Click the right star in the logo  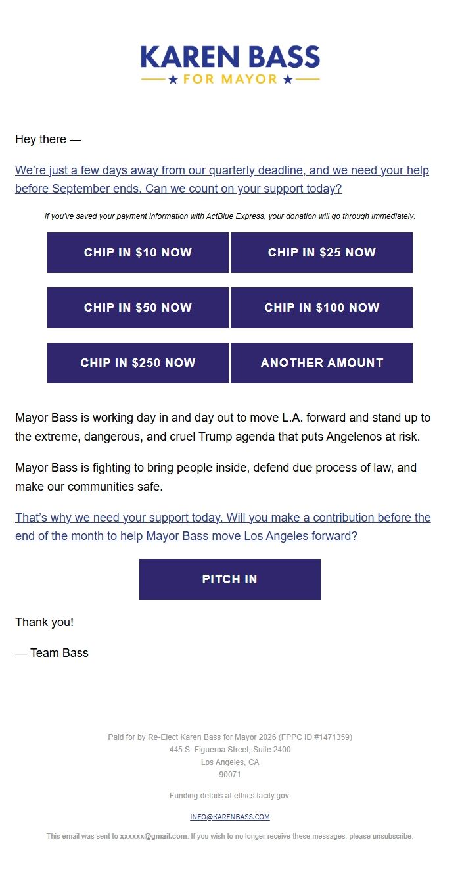point(287,80)
